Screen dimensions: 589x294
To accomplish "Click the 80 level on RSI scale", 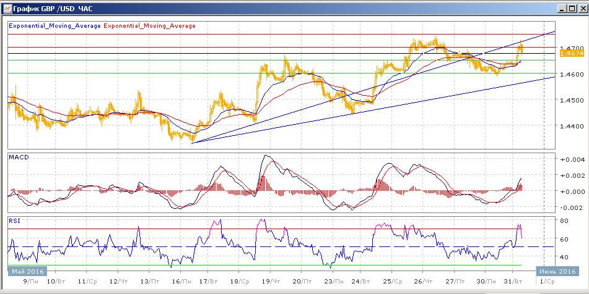I will (x=564, y=220).
